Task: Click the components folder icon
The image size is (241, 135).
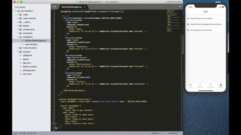Action: click(x=20, y=29)
